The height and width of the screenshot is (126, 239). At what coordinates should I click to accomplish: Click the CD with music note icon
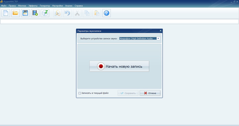[x=45, y=13]
